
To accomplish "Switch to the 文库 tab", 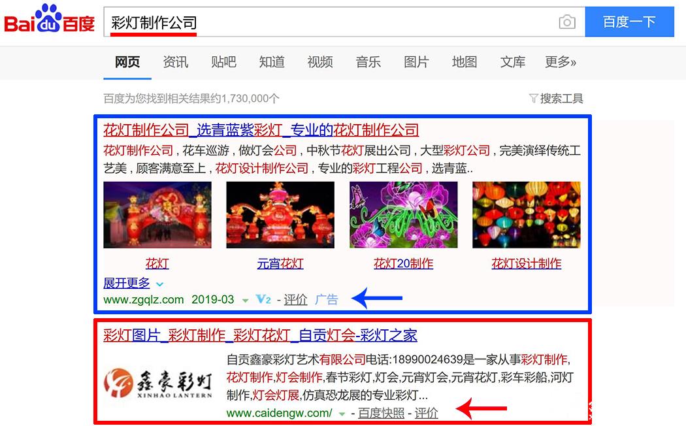I will coord(512,62).
